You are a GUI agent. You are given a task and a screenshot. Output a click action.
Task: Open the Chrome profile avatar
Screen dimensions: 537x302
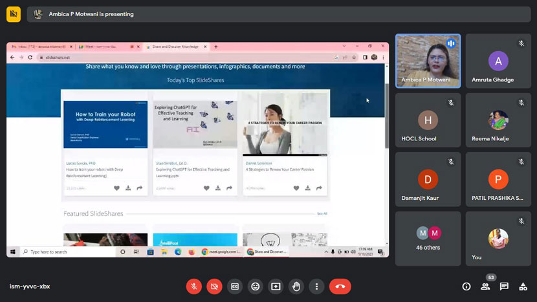pyautogui.click(x=374, y=57)
